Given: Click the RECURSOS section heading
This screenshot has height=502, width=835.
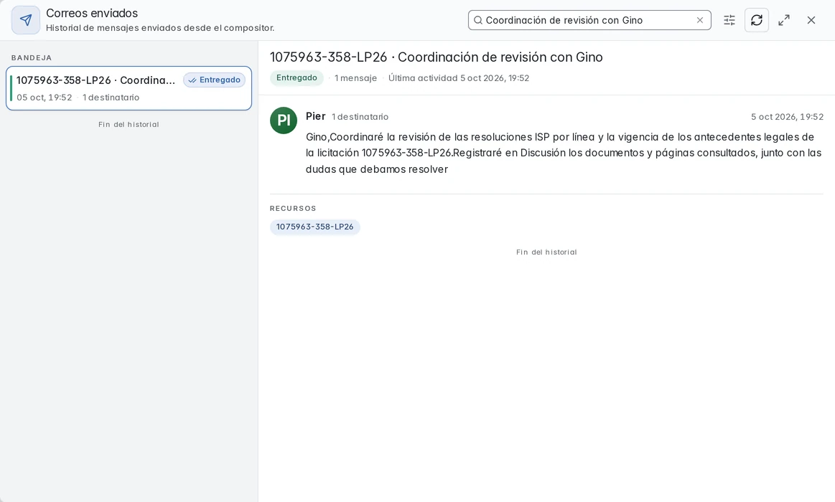Looking at the screenshot, I should click(293, 209).
